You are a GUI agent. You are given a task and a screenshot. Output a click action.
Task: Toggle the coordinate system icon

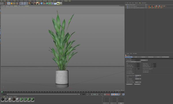[29, 3]
